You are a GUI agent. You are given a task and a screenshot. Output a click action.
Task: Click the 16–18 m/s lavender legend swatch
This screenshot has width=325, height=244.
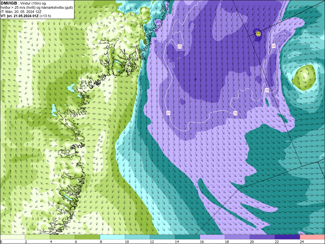point(213,237)
